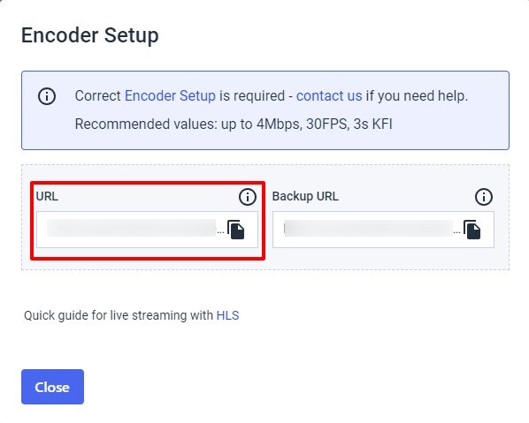Open the Encoder Setup link in banner
The height and width of the screenshot is (423, 529).
coord(170,96)
